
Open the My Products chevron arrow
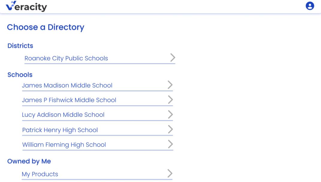tap(170, 173)
